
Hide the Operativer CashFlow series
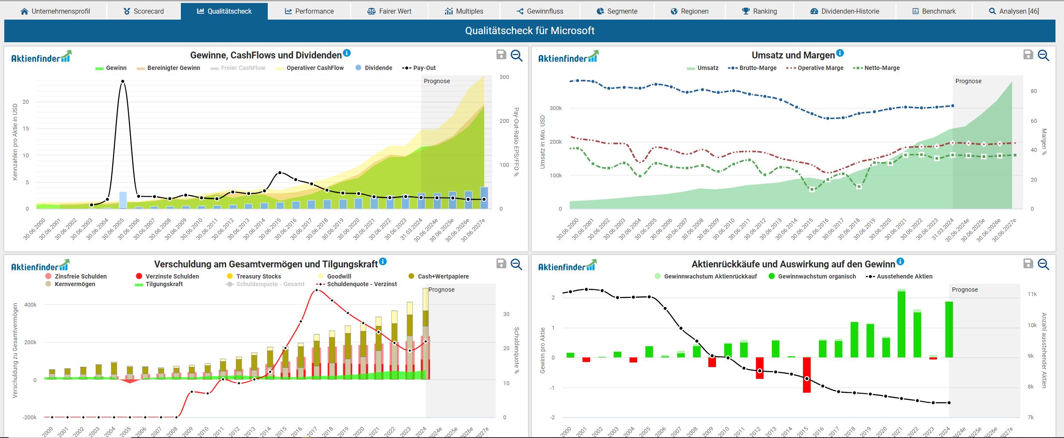[x=310, y=68]
